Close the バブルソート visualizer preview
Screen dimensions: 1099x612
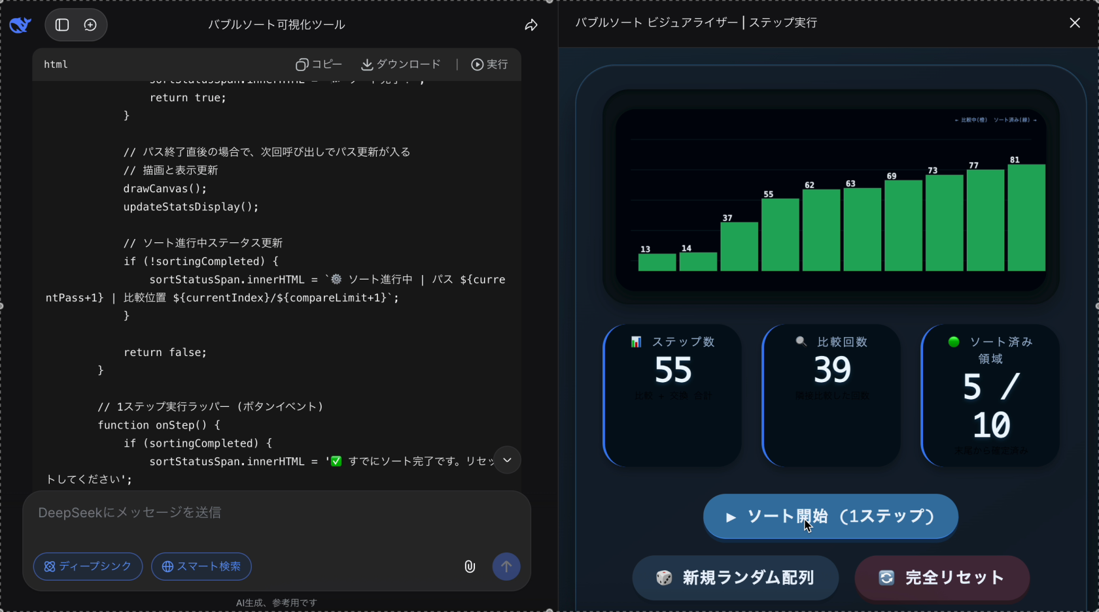pyautogui.click(x=1075, y=22)
